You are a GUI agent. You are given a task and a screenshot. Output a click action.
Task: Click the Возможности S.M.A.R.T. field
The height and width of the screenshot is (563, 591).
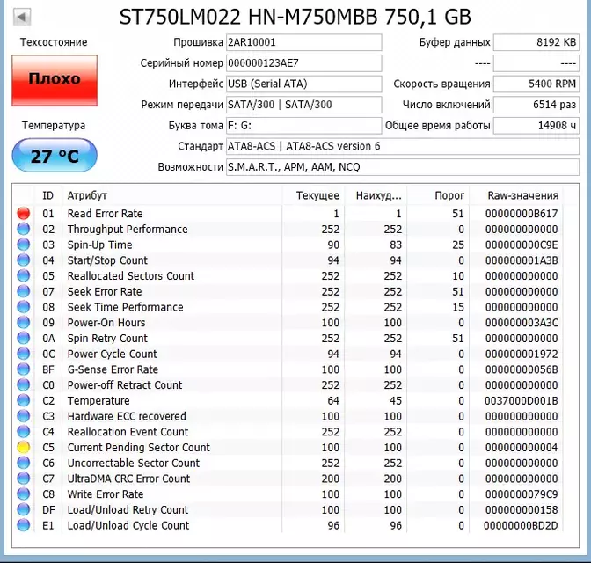[403, 167]
